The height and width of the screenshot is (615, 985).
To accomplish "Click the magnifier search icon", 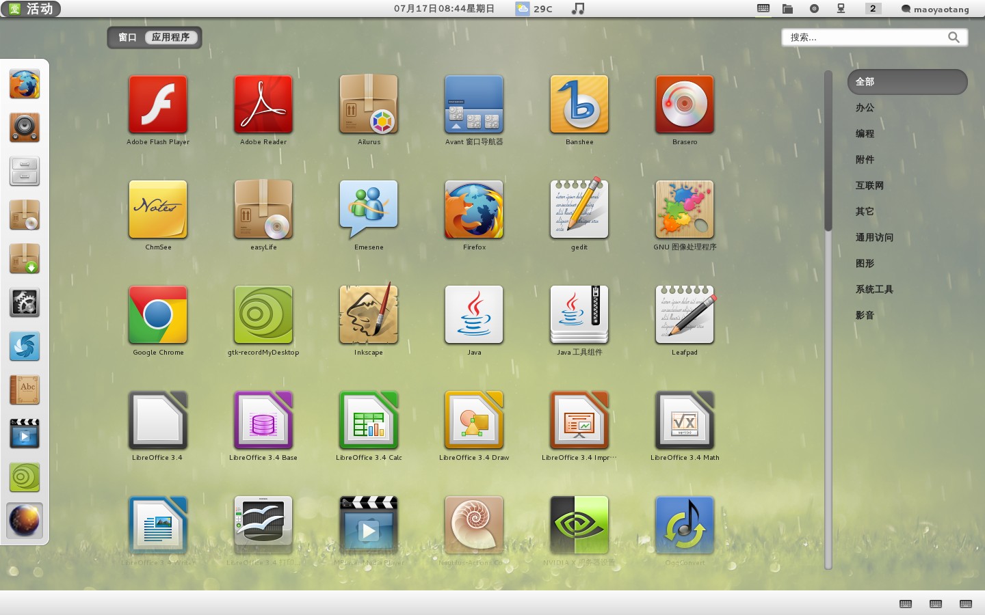I will click(x=954, y=38).
